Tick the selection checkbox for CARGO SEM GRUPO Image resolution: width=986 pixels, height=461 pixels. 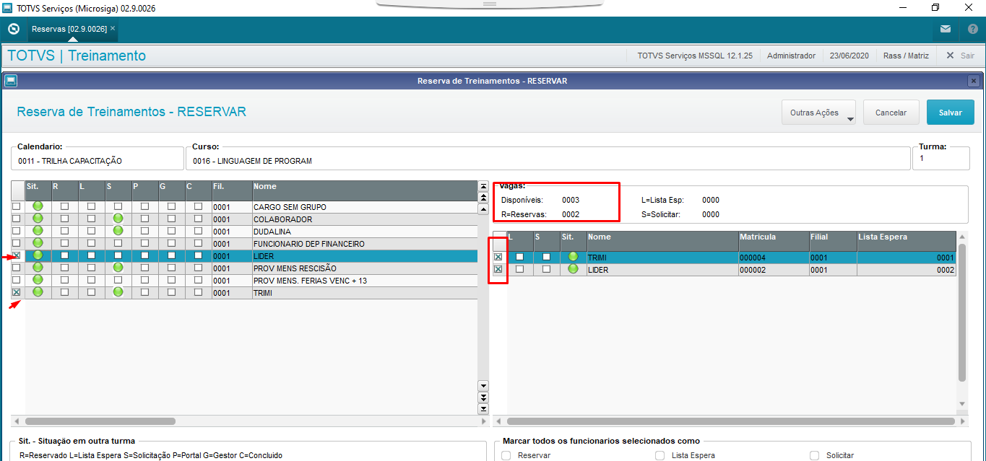tap(16, 207)
